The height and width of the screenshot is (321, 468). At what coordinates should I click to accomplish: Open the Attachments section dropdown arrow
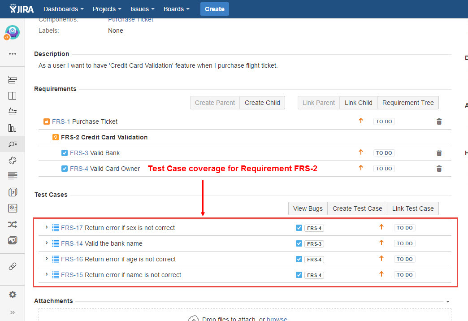tap(448, 302)
